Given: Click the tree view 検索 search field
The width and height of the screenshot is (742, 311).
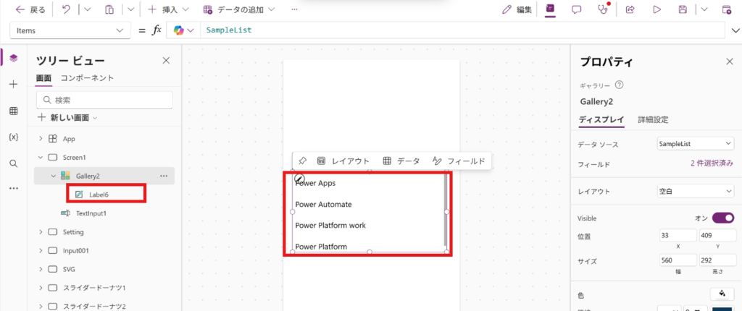Looking at the screenshot, I should coord(104,100).
